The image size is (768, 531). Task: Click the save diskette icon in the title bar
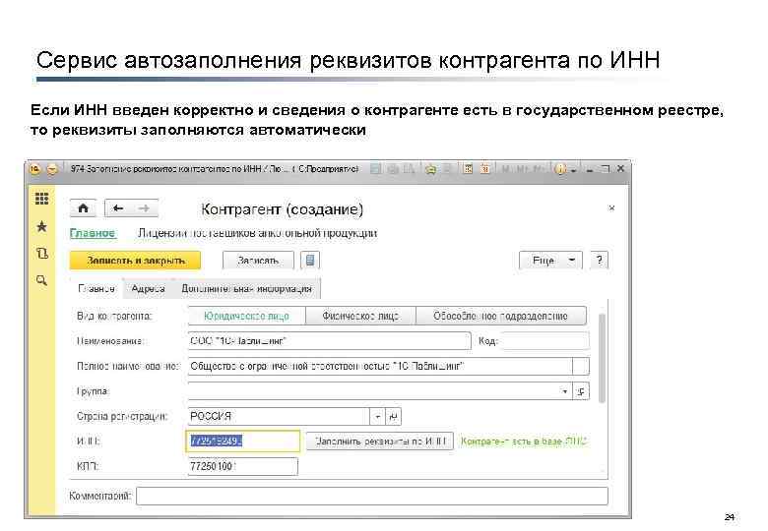point(376,169)
